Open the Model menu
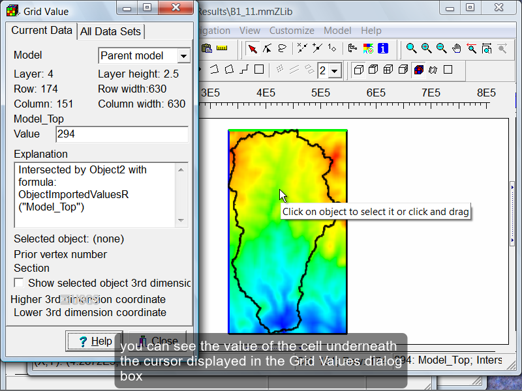Screen dimensions: 522x391 [x=337, y=31]
